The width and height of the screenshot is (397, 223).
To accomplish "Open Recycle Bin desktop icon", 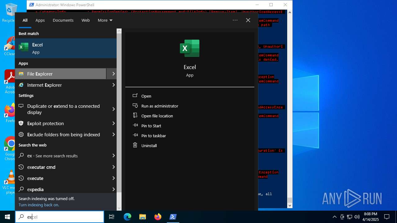I will [11, 13].
